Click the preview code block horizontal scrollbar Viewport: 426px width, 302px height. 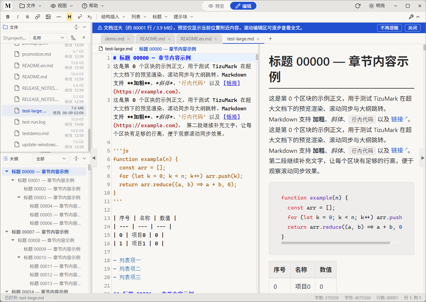pyautogui.click(x=335, y=243)
